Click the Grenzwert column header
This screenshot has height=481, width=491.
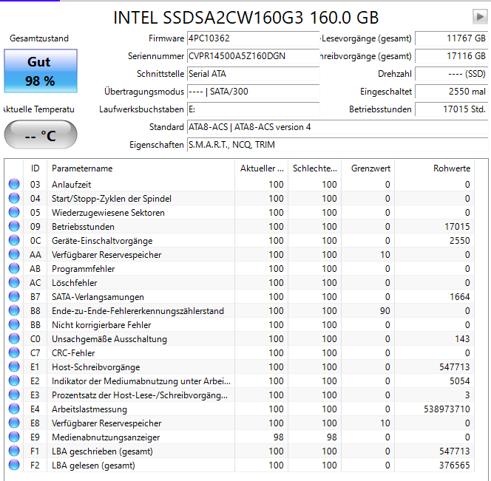click(371, 168)
